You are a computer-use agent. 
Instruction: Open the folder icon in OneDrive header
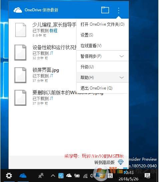click(105, 10)
